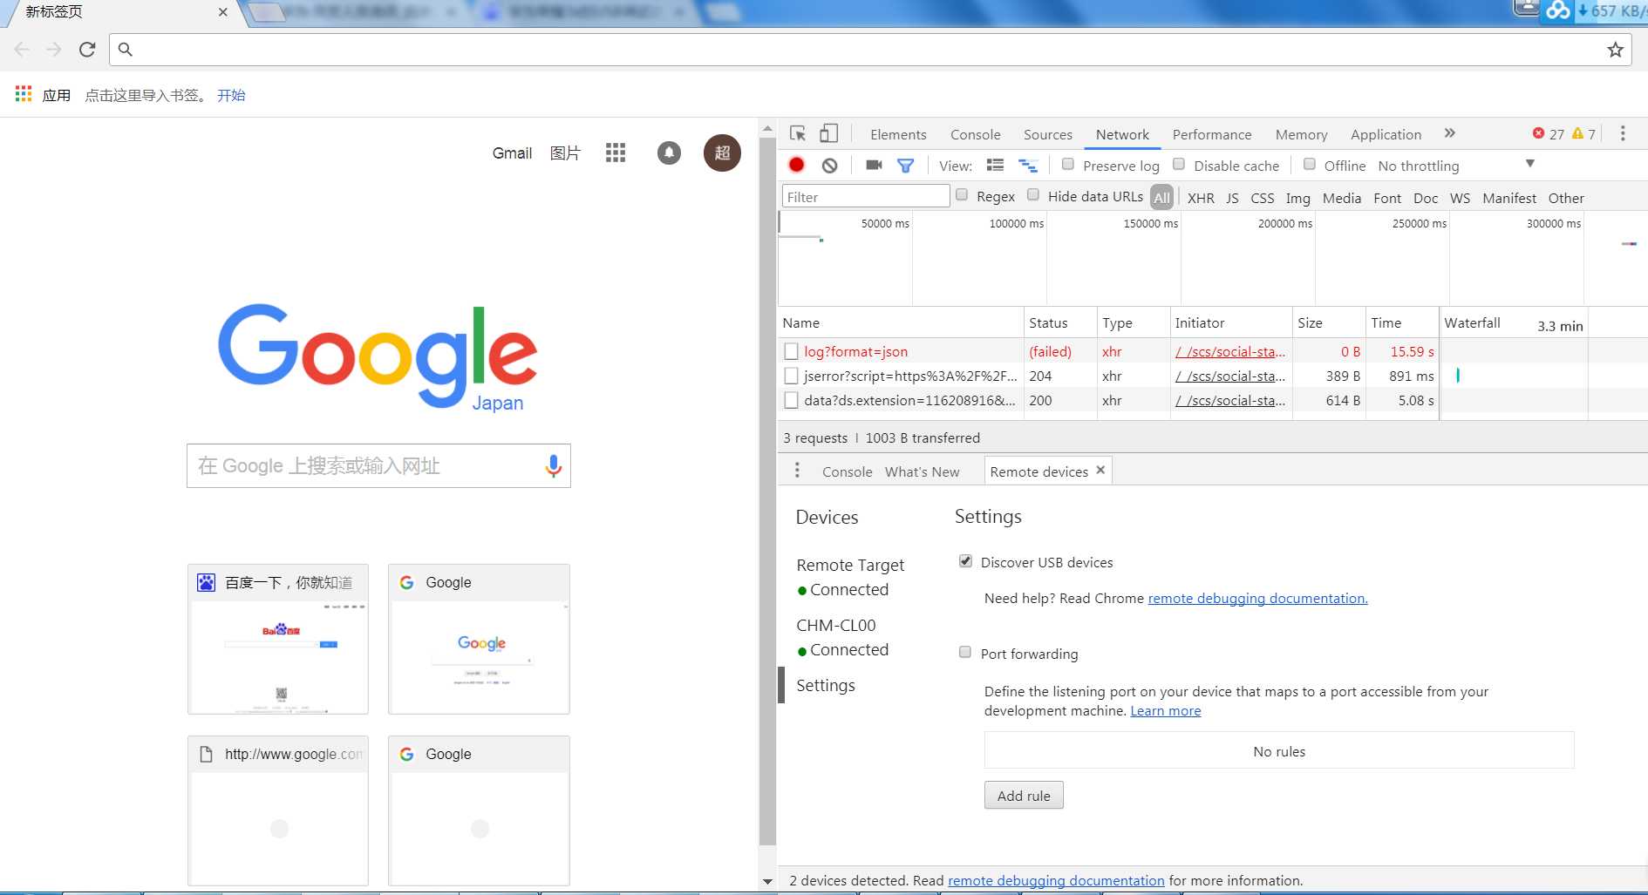Open the Baidu most-visited thumbnail
This screenshot has height=895, width=1648.
pyautogui.click(x=277, y=639)
